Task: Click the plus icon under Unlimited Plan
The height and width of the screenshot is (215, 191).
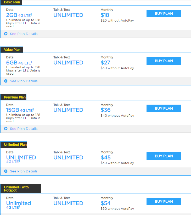Action: pos(6,171)
